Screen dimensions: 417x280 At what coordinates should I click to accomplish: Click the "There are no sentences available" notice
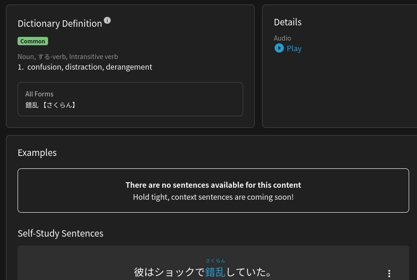coord(213,185)
